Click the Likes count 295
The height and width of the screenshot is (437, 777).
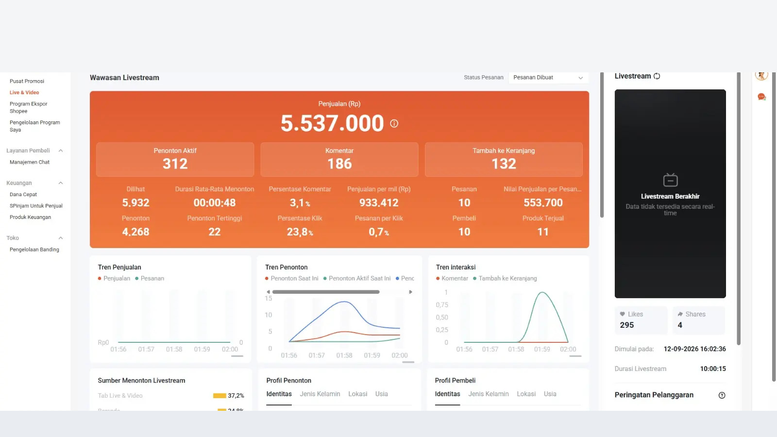click(x=626, y=325)
